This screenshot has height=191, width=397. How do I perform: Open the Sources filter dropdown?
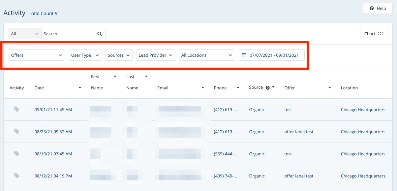(x=119, y=55)
